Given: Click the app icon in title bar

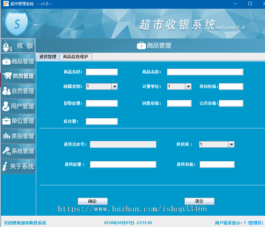Looking at the screenshot, I should (x=6, y=4).
